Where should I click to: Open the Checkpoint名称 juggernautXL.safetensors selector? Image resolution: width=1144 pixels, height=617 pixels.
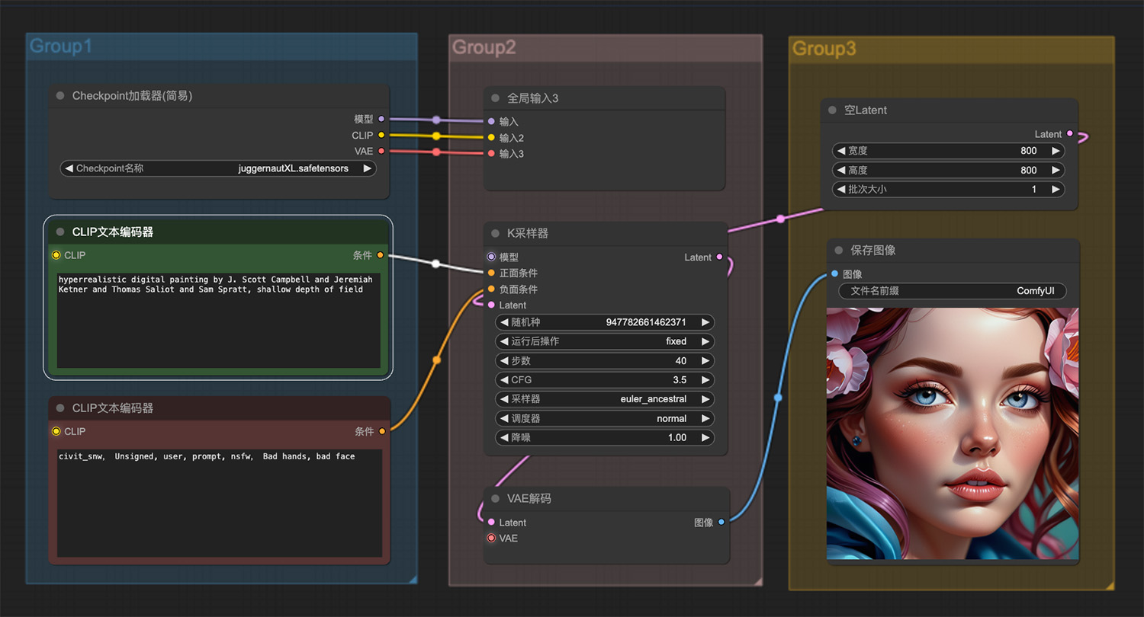click(x=218, y=168)
